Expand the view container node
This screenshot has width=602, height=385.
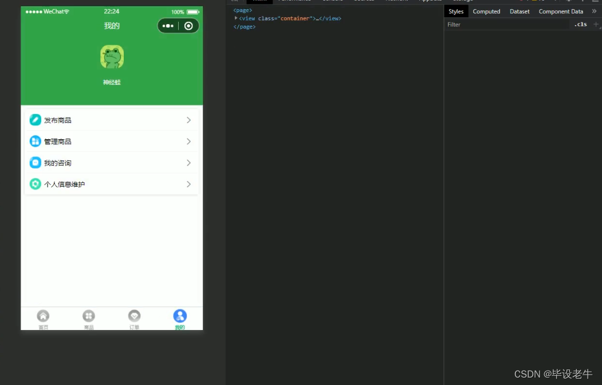[x=236, y=18]
